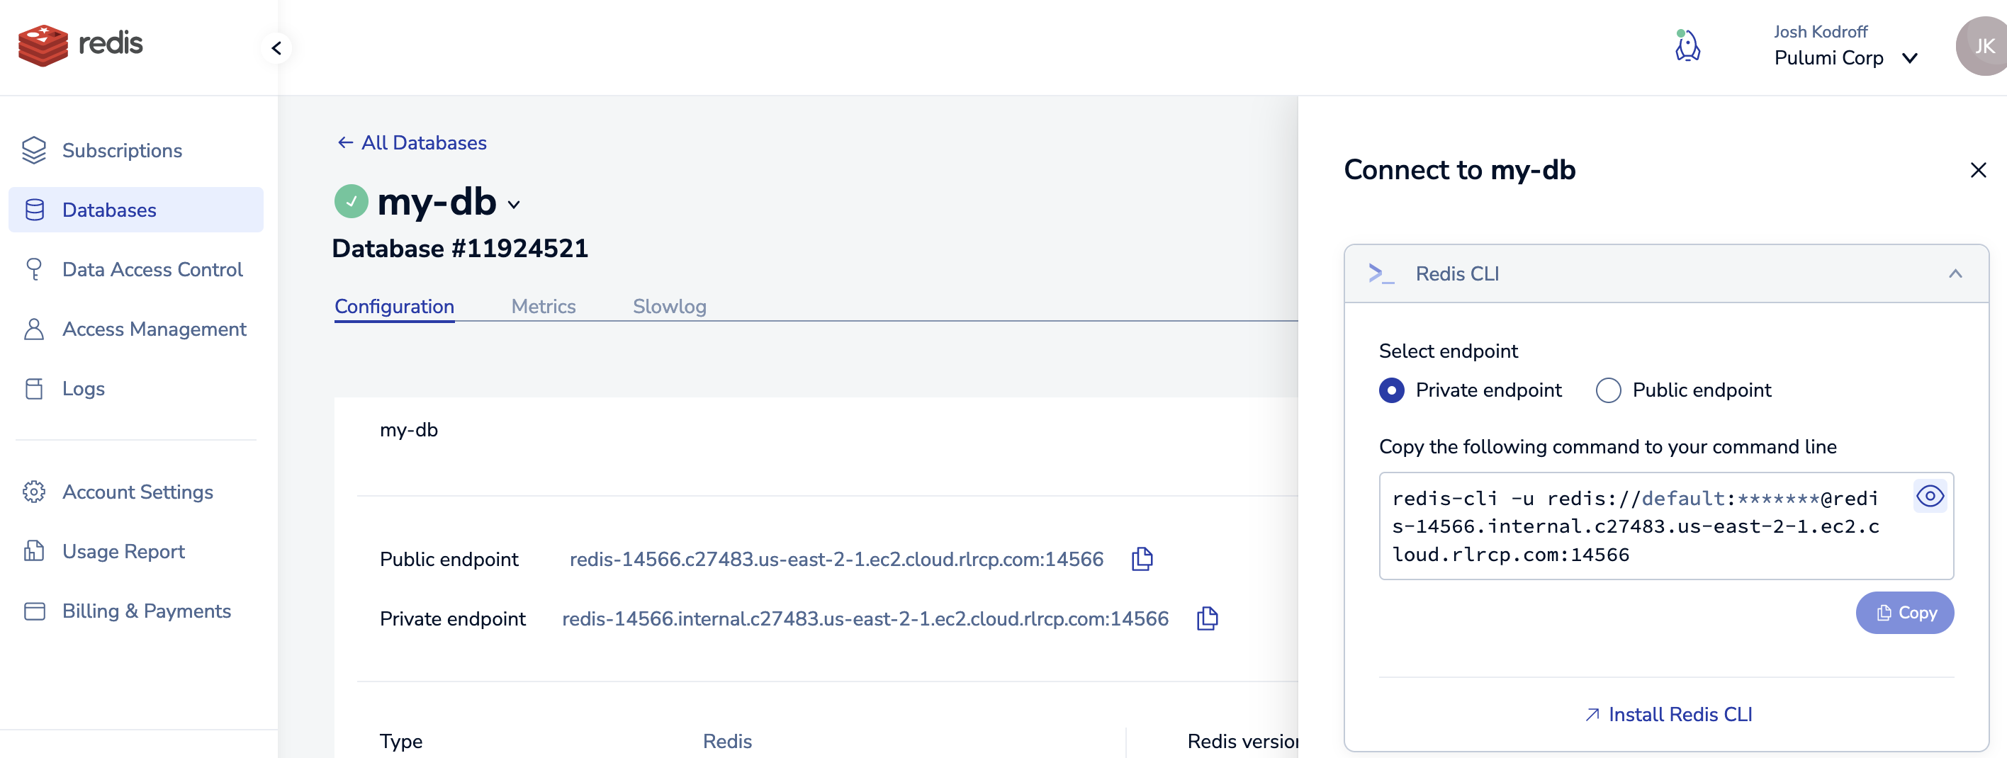Click the Usage Report icon
2007x758 pixels.
33,552
